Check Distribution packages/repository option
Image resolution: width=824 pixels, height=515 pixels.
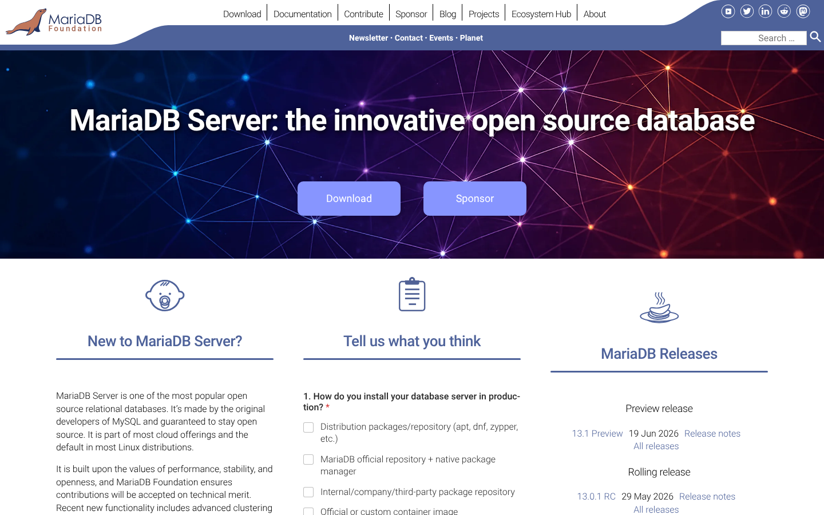[308, 427]
